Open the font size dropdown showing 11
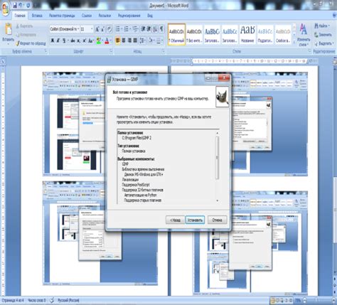 [92, 29]
